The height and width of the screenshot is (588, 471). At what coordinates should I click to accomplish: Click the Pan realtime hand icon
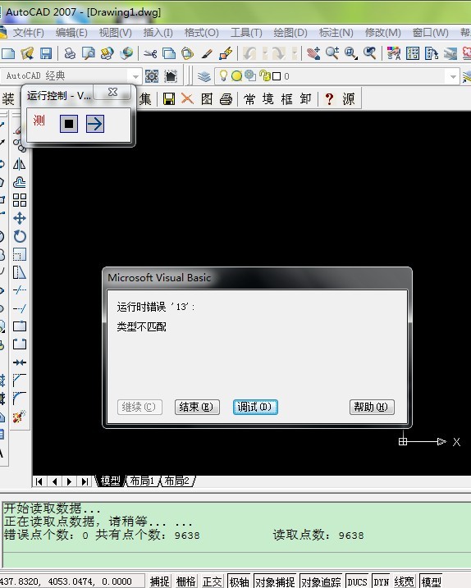313,53
